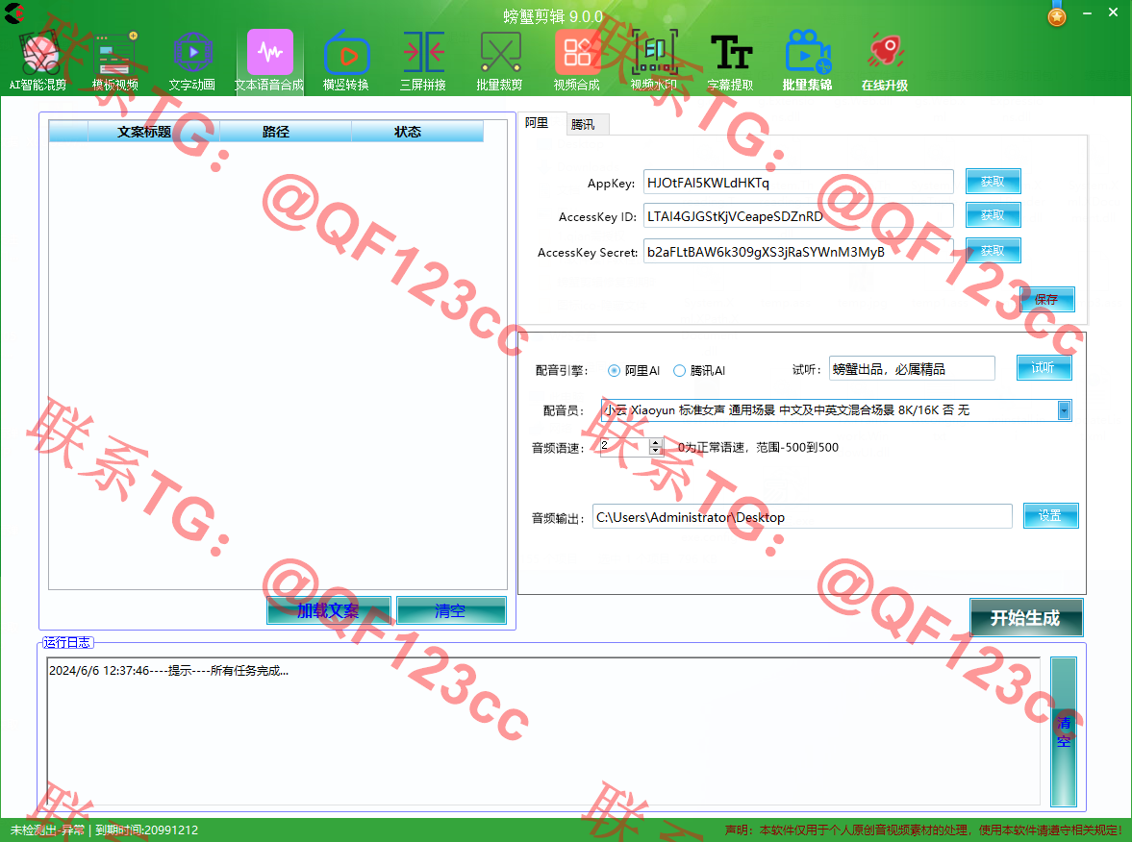Image resolution: width=1132 pixels, height=842 pixels.
Task: Click the medal badge icon in title bar
Action: coord(1057,14)
